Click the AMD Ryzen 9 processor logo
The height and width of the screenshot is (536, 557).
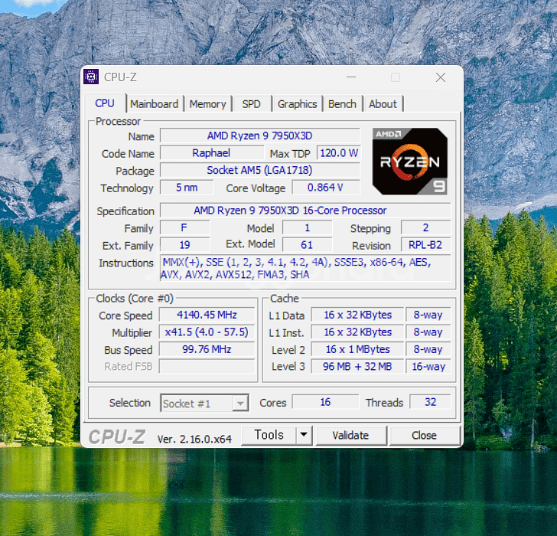click(x=409, y=161)
